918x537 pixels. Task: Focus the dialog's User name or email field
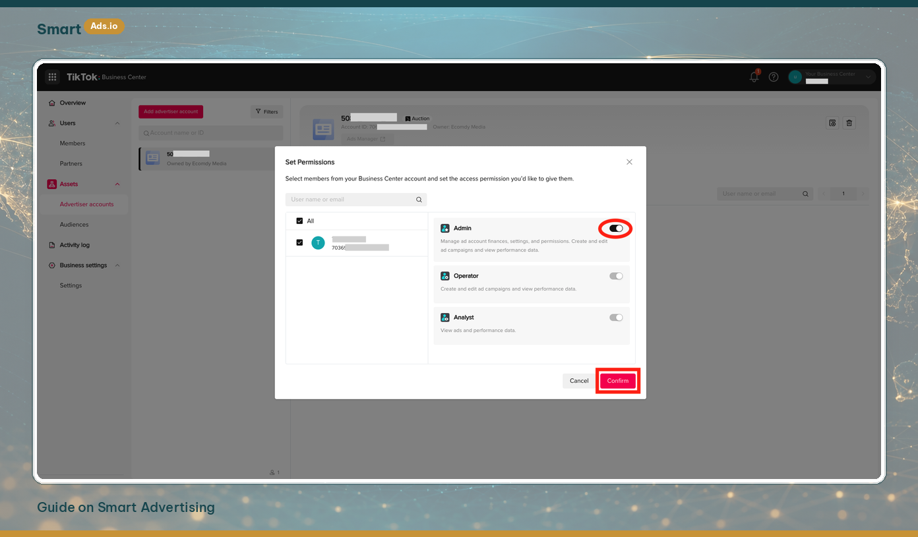tap(356, 200)
